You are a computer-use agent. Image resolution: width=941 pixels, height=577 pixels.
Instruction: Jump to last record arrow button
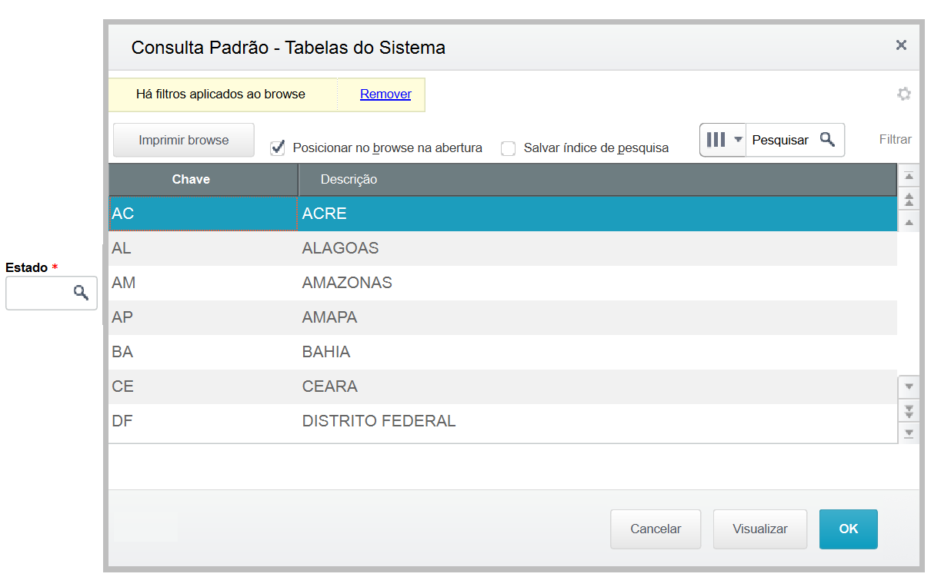point(909,433)
